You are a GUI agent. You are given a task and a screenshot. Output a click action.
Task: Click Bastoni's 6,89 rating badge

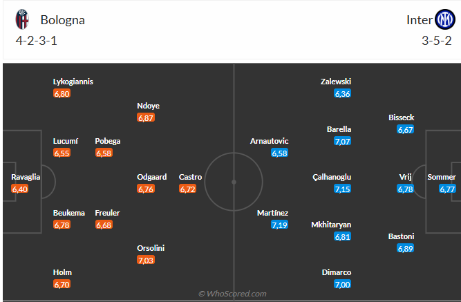[x=405, y=248]
